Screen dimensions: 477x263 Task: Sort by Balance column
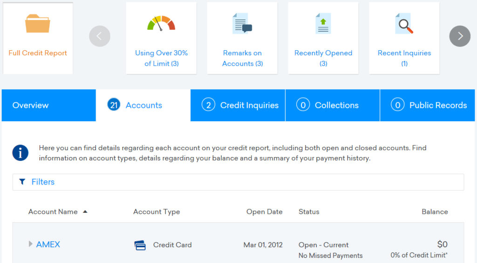coord(435,212)
